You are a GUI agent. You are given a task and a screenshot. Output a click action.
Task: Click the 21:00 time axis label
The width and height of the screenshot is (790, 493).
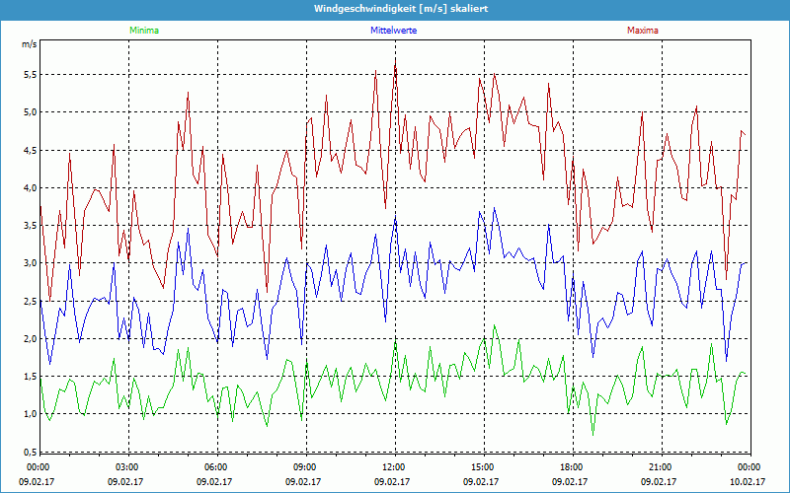click(x=660, y=467)
